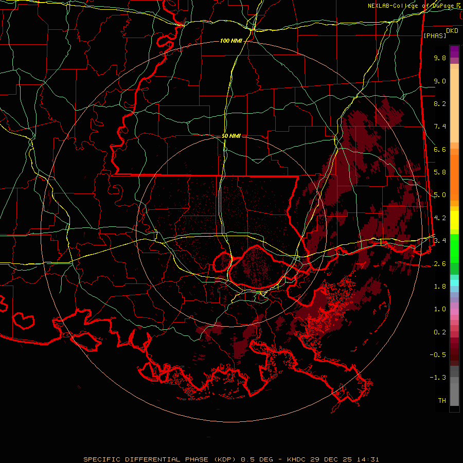The image size is (463, 463).
Task: Click the 7.4 value on color scale
Action: 440,127
